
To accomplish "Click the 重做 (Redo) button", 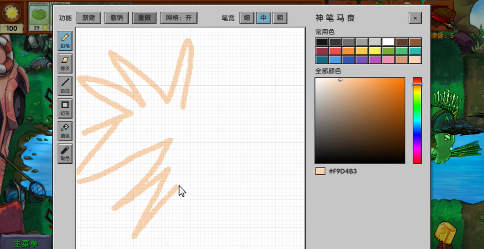I will pos(144,18).
